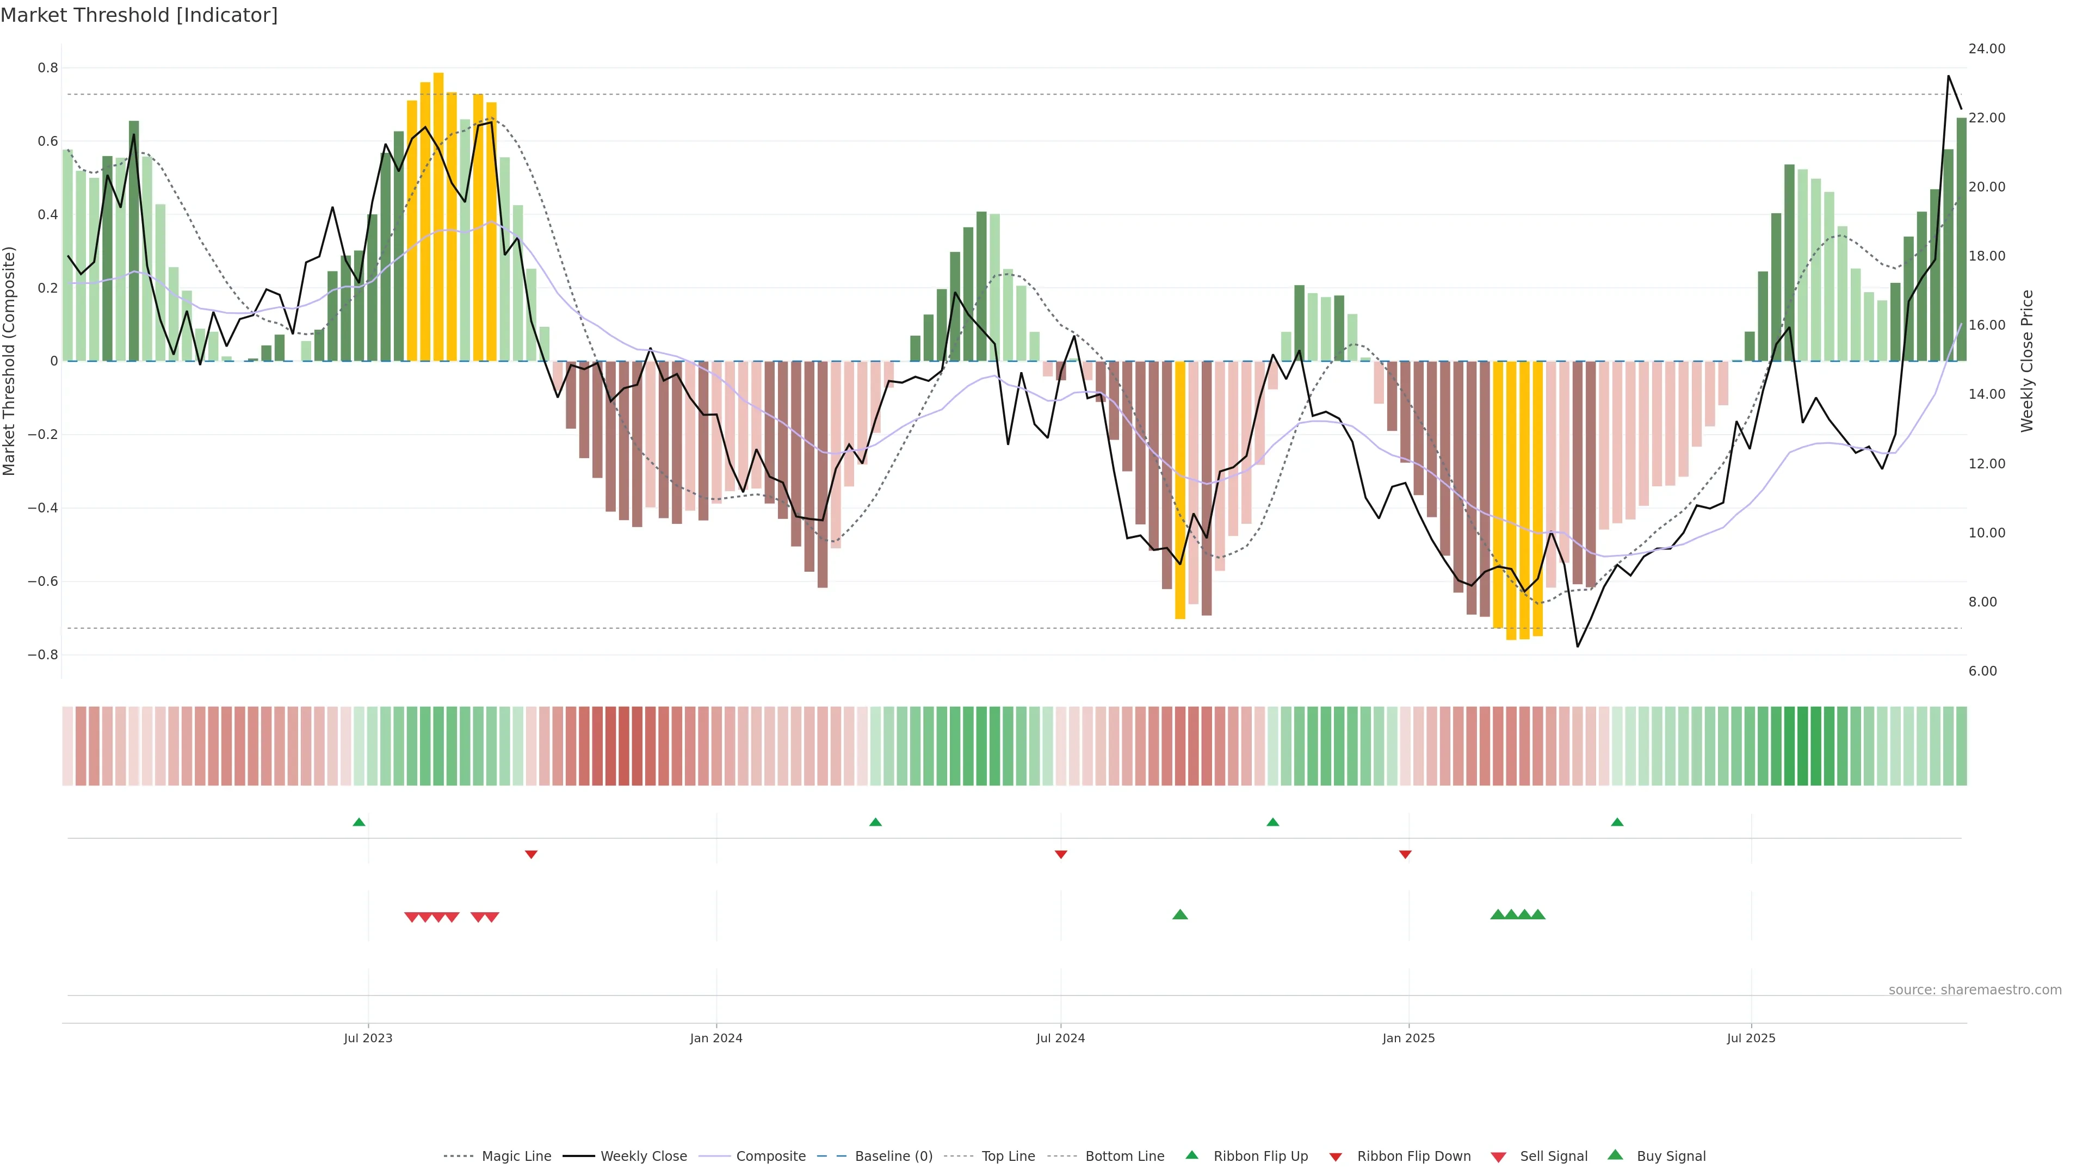Toggle Bottom Line legend entry
The height and width of the screenshot is (1175, 2089).
coord(1124,1157)
